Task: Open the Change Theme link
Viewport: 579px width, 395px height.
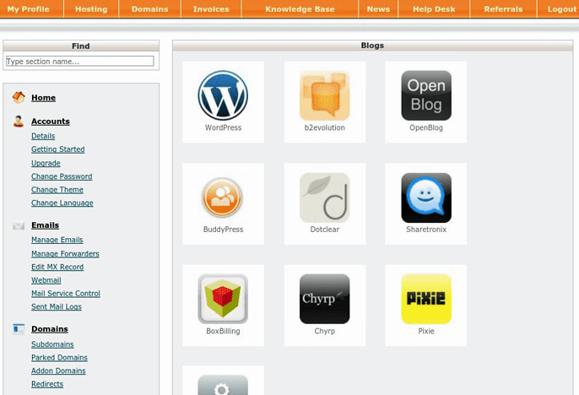Action: coord(57,189)
